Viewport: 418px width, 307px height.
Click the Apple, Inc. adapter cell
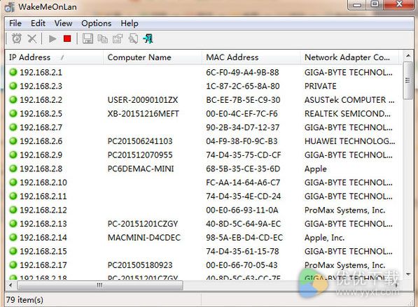324,238
